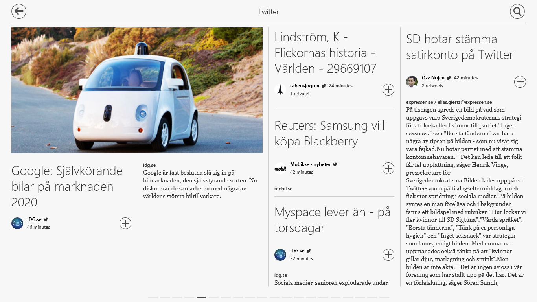Open 'Reuters: Samsung vill köpa Blackberry' headline

[x=329, y=133]
